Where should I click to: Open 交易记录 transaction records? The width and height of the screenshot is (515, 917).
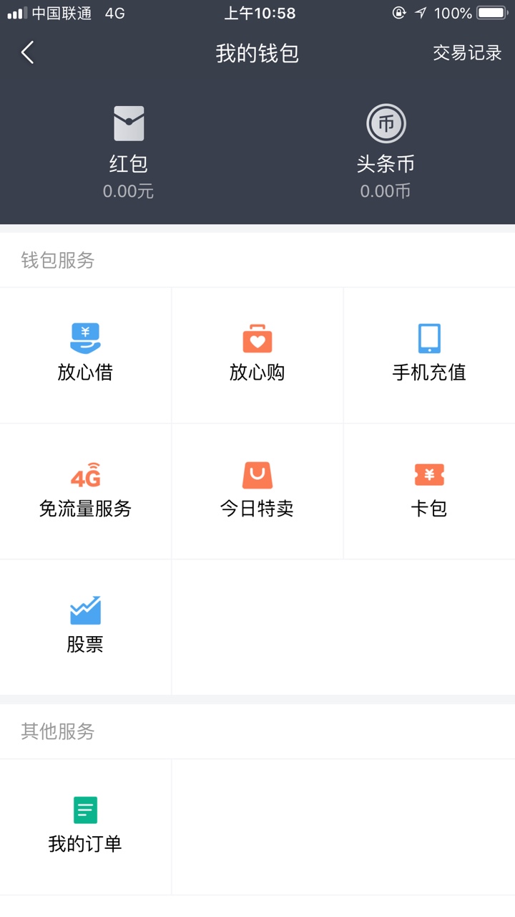(467, 53)
